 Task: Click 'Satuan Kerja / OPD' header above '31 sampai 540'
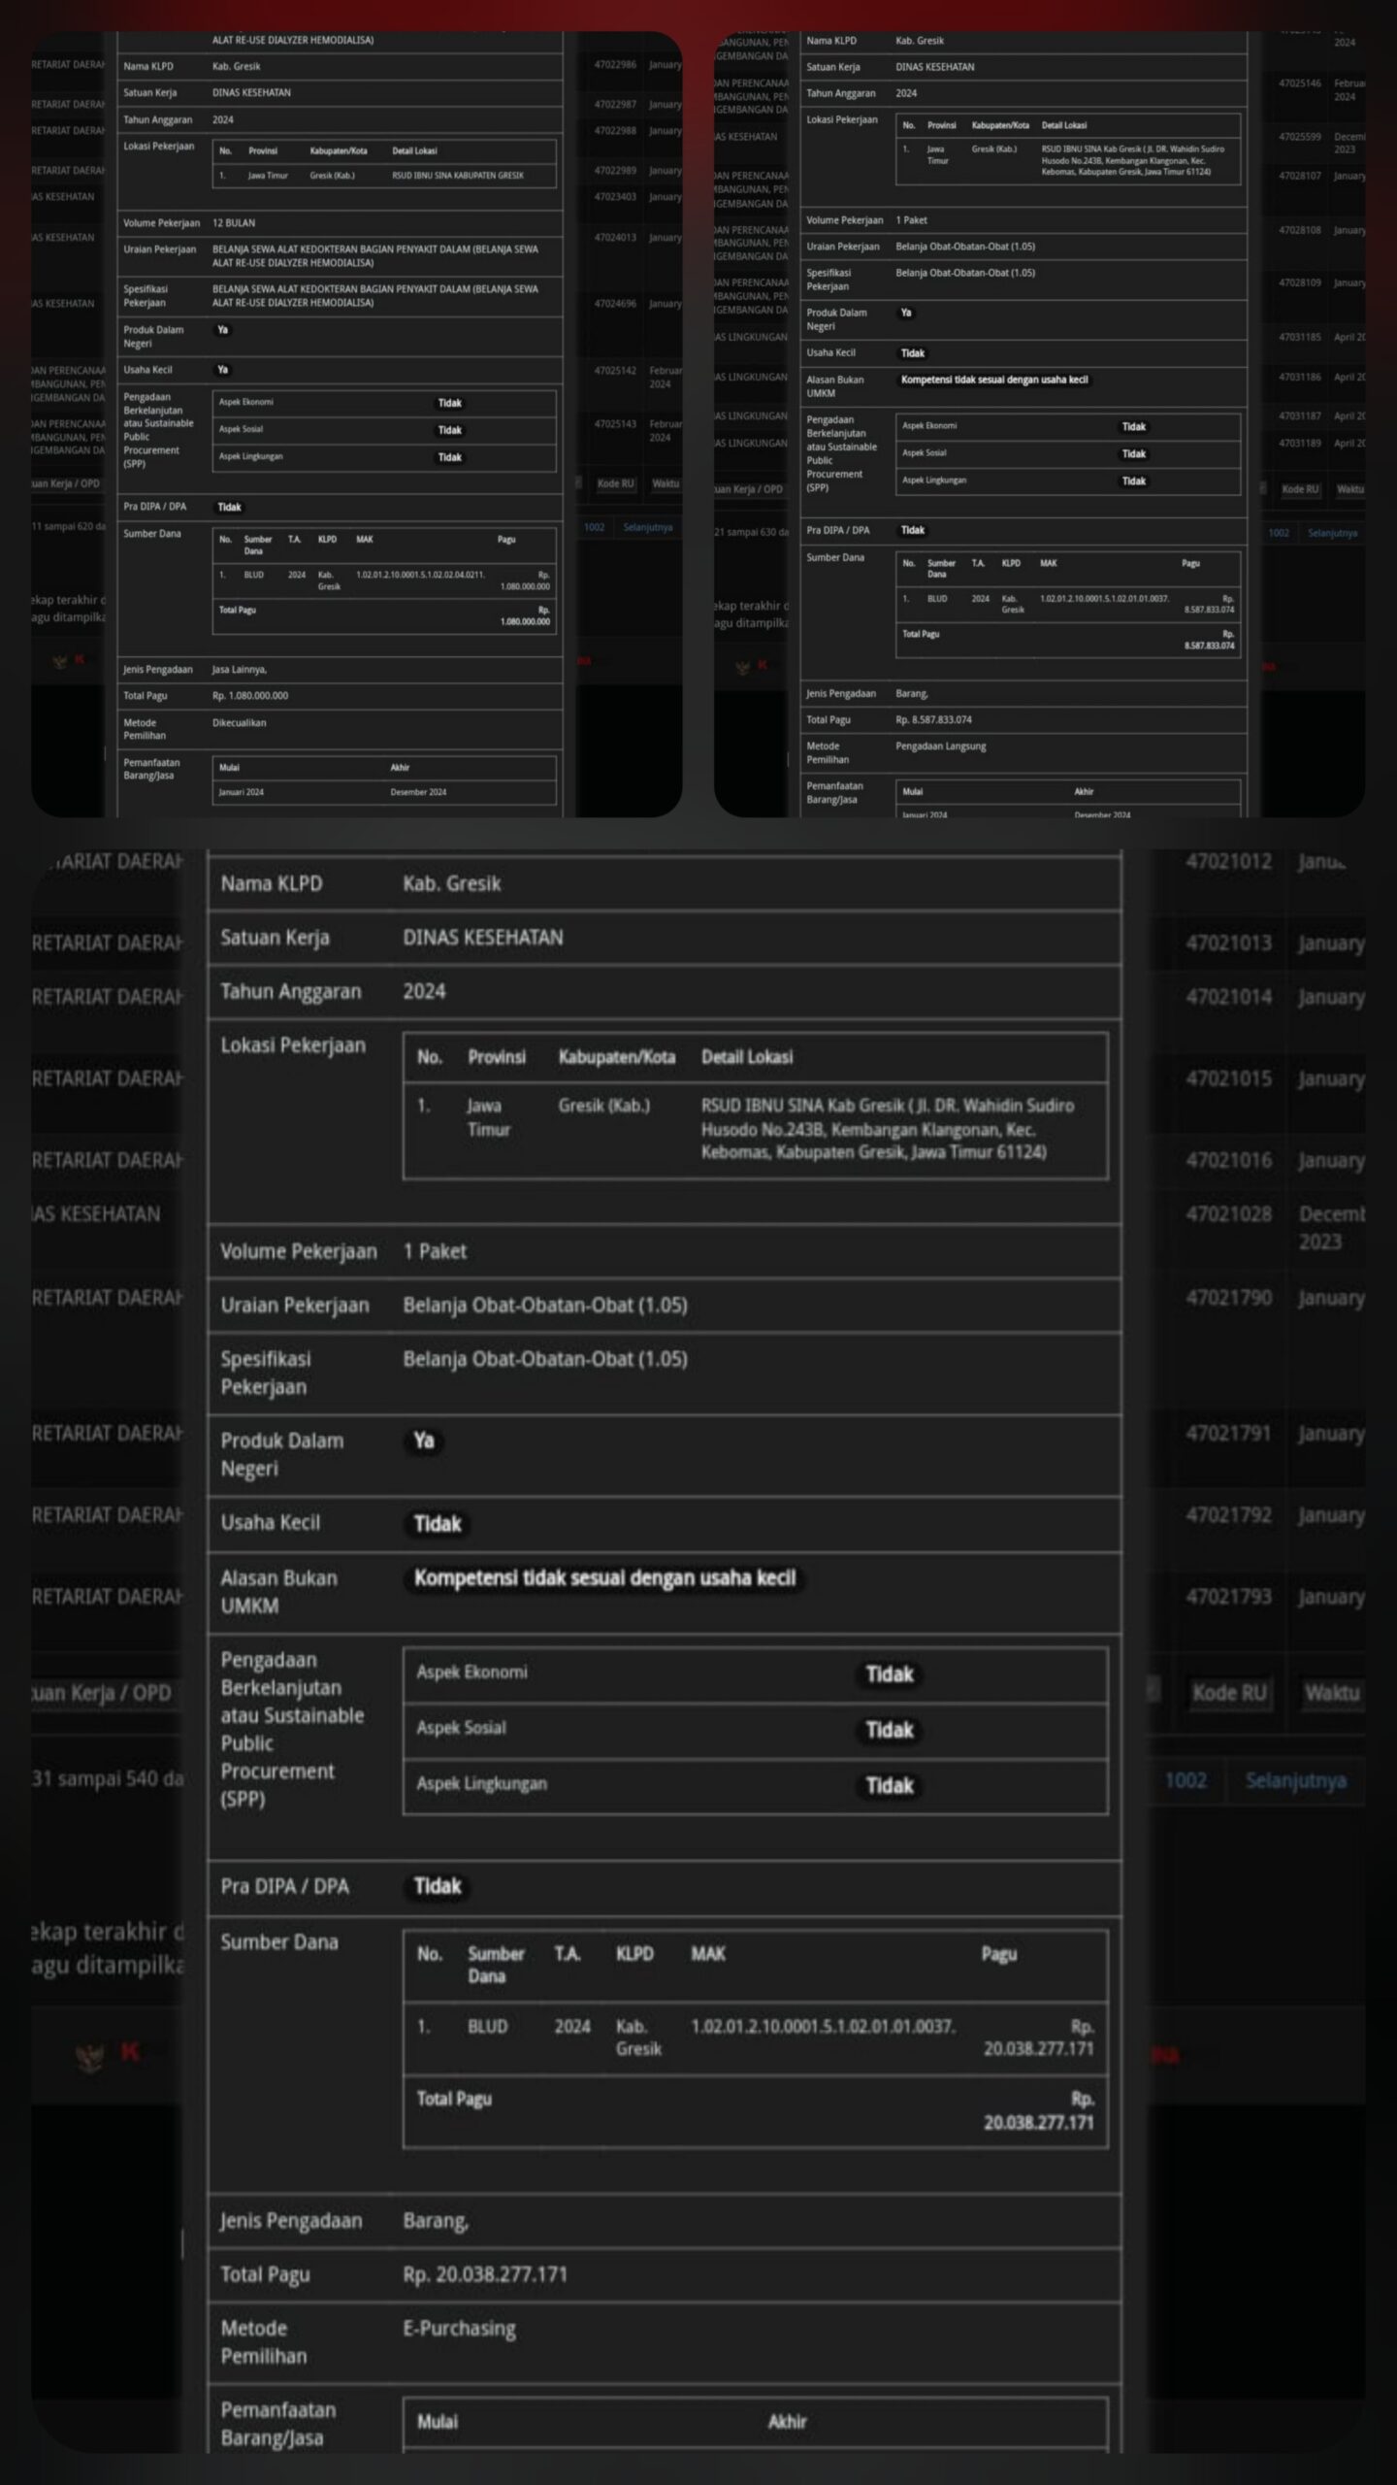[x=102, y=1693]
